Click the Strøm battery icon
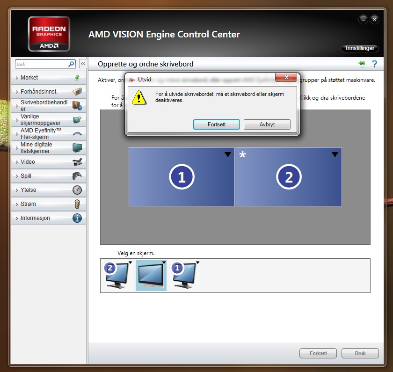 pyautogui.click(x=77, y=204)
